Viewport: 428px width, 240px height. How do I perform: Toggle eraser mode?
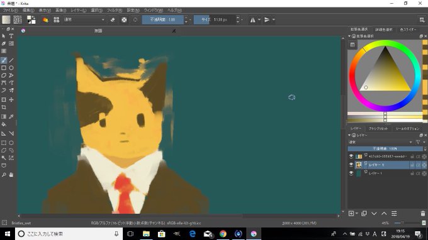(x=113, y=19)
